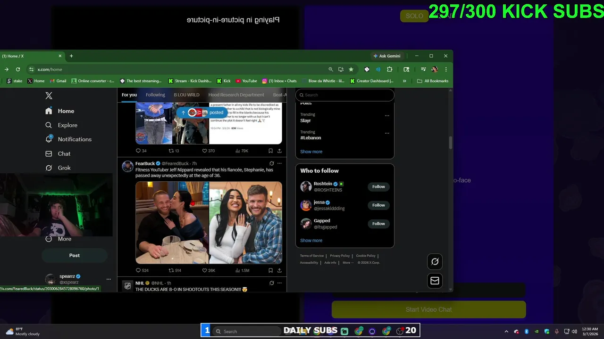Open floating messages envelope button
Viewport: 604px width, 339px height.
click(x=435, y=281)
